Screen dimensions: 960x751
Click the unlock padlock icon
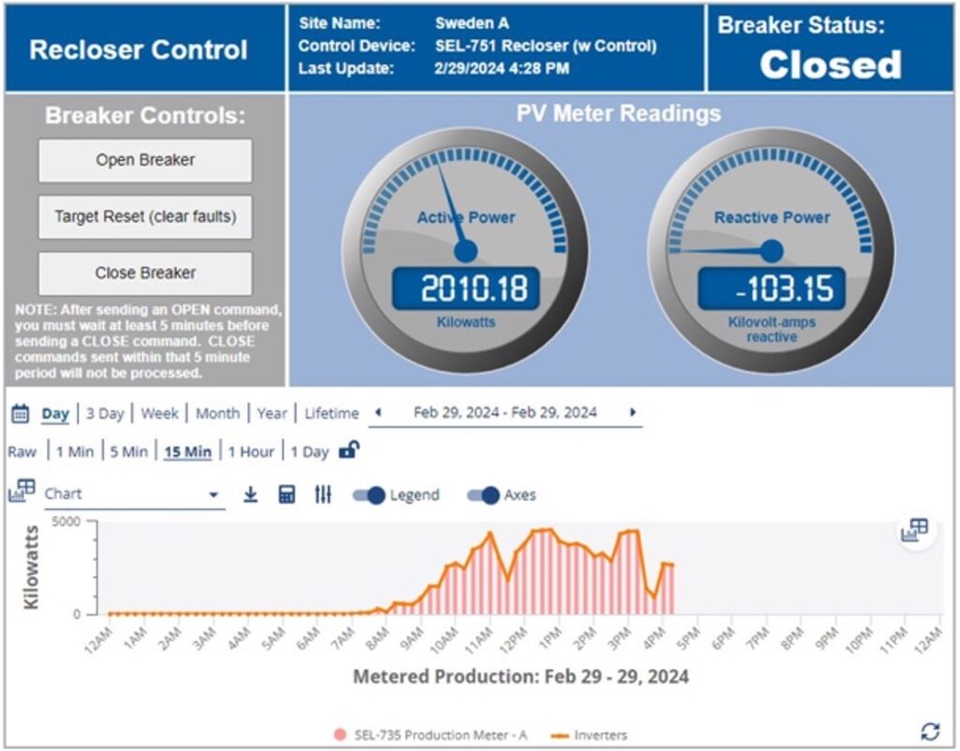coord(348,451)
